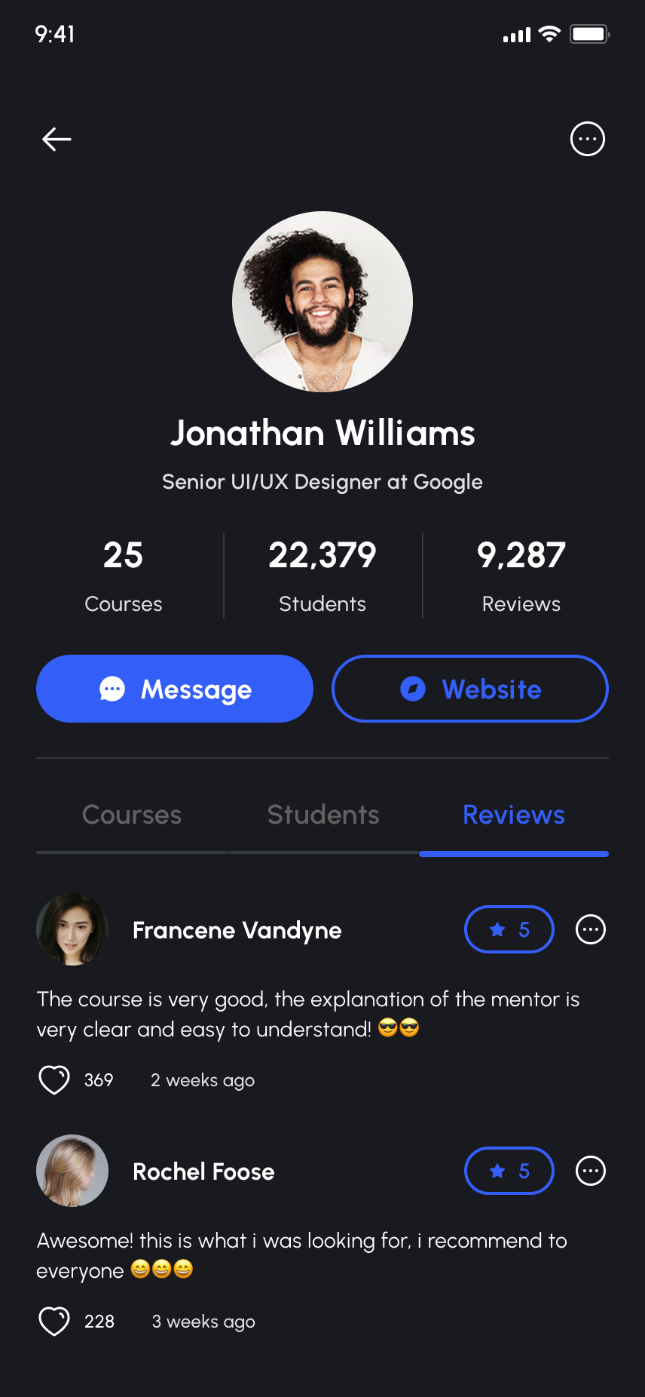Tap the 5-star rating on Rochel's review
The height and width of the screenshot is (1397, 645).
click(509, 1171)
